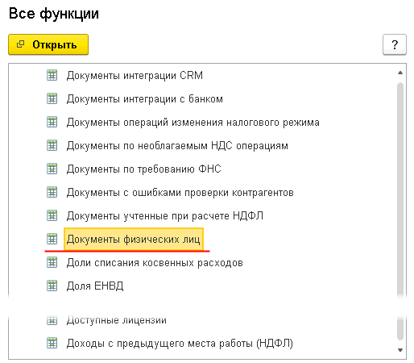Click the table icon beside Документы физических лиц
This screenshot has height=363, width=414.
click(52, 239)
